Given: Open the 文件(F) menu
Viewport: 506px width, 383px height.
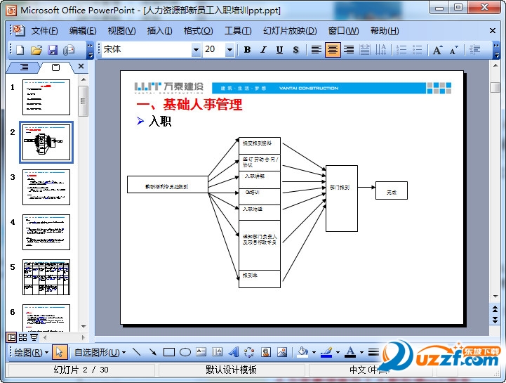Looking at the screenshot, I should (44, 31).
